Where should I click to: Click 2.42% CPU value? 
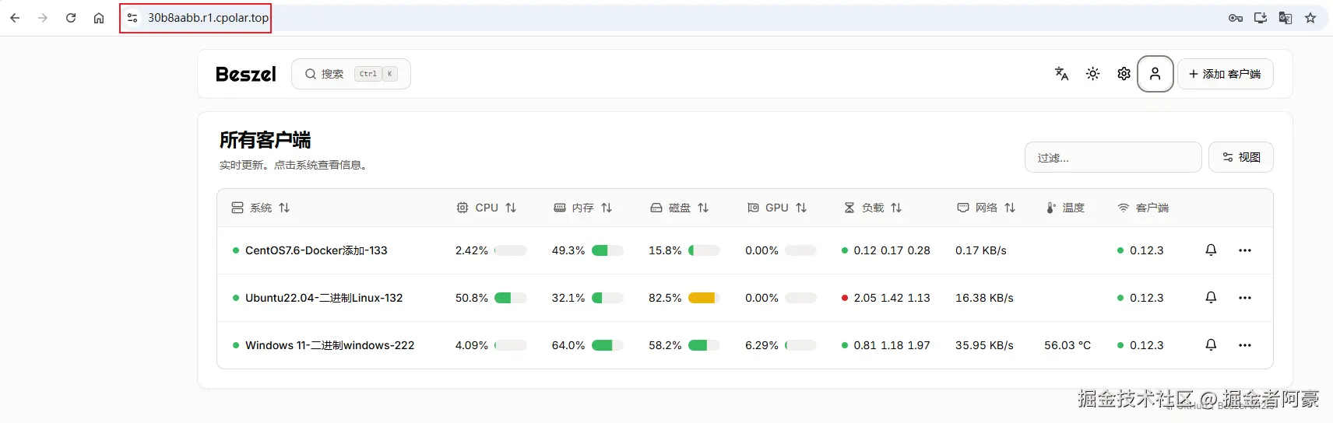coord(472,250)
